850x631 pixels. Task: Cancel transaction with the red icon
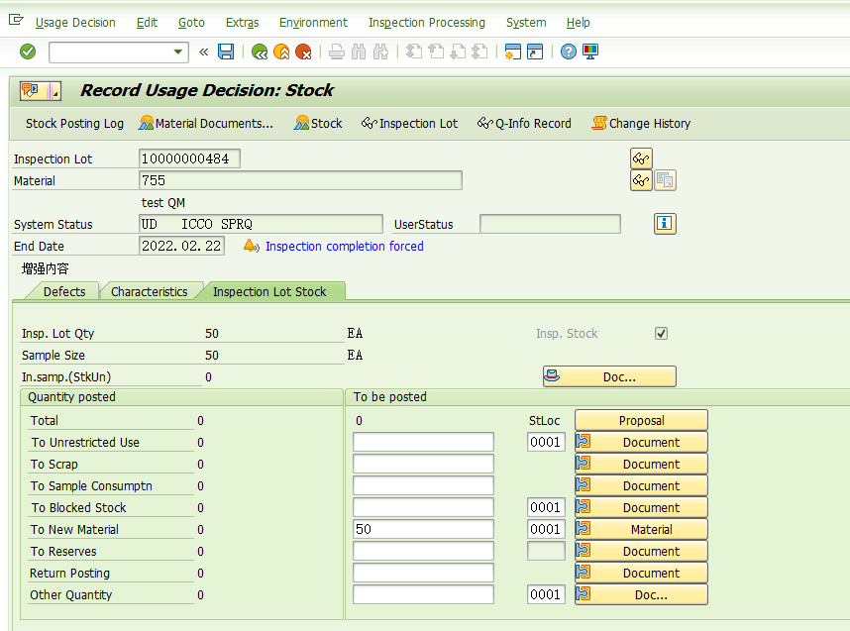[303, 52]
